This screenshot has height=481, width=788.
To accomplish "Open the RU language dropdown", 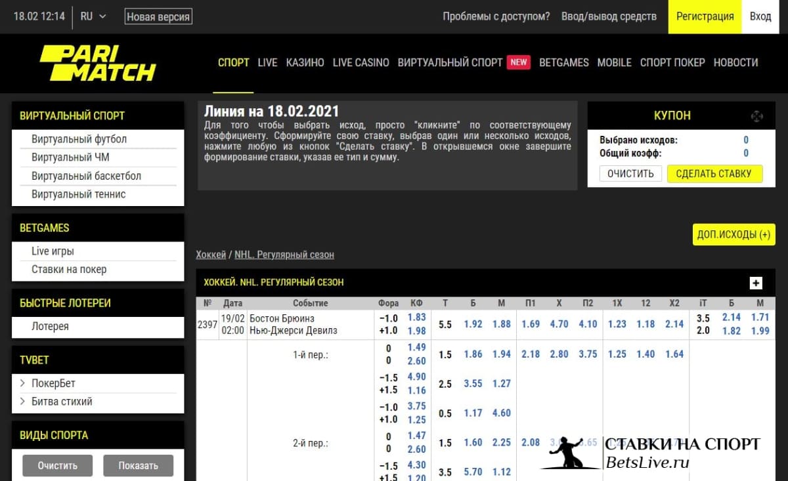I will 93,16.
